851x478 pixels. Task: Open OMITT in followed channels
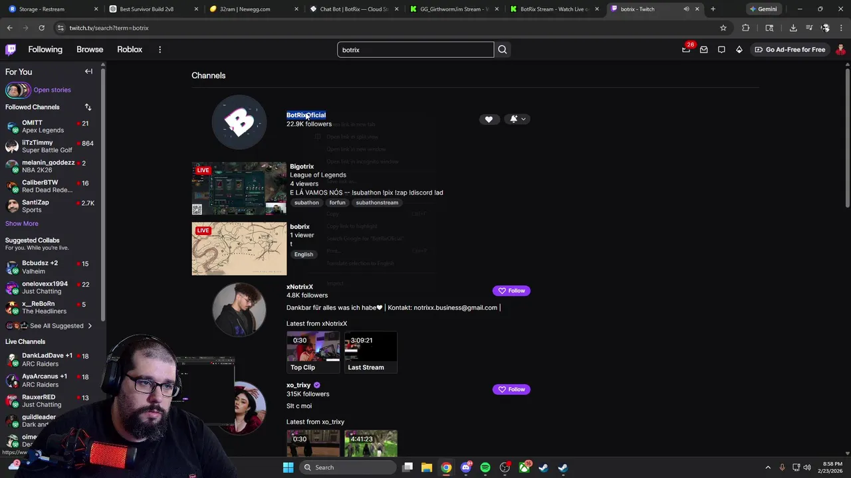point(50,127)
